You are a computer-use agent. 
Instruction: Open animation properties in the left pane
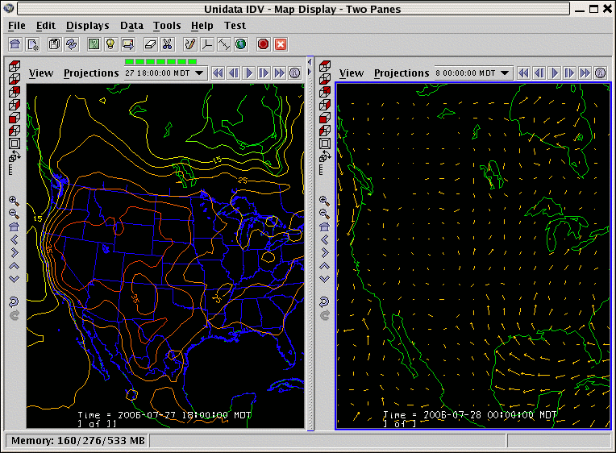coord(294,73)
